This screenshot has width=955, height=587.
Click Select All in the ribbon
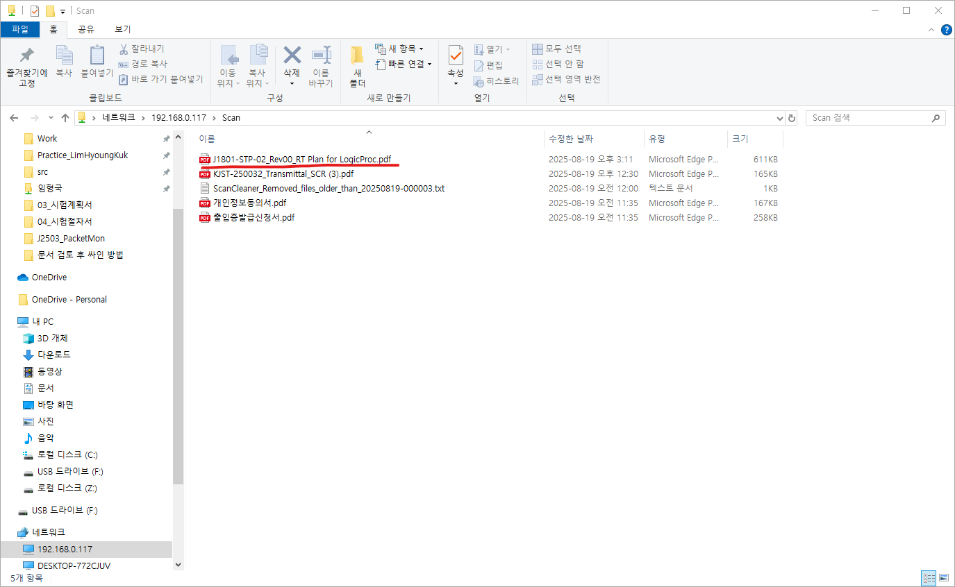pyautogui.click(x=557, y=49)
